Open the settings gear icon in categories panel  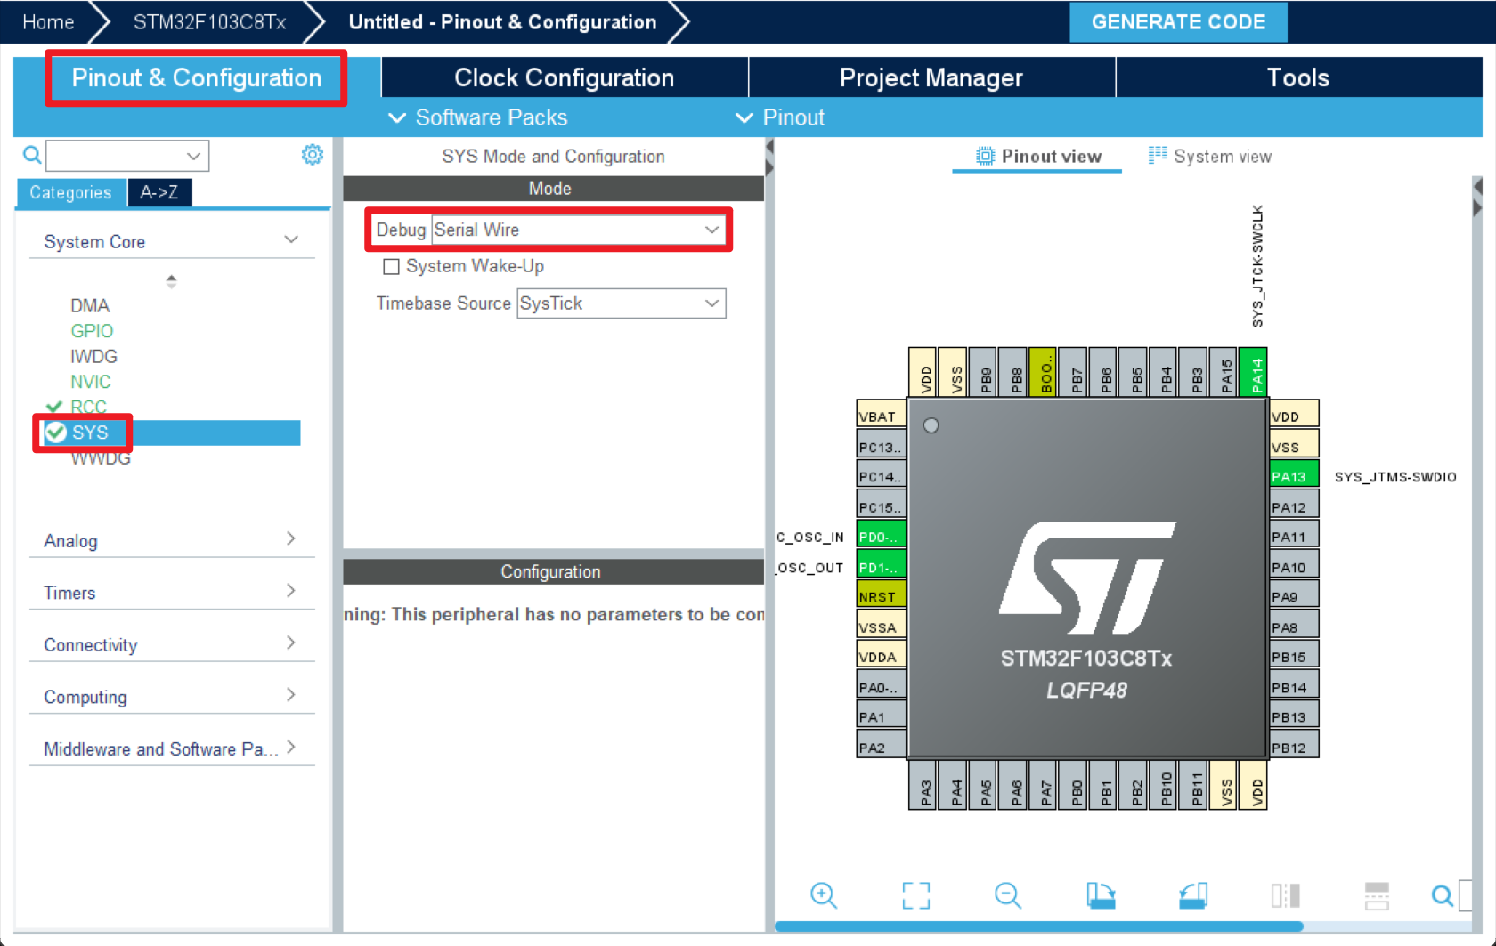[x=312, y=155]
